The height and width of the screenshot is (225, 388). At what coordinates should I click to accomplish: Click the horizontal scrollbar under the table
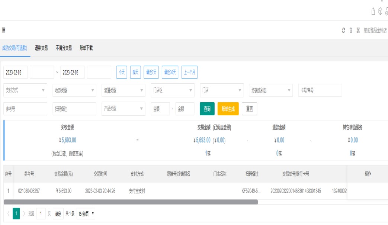coord(131,202)
